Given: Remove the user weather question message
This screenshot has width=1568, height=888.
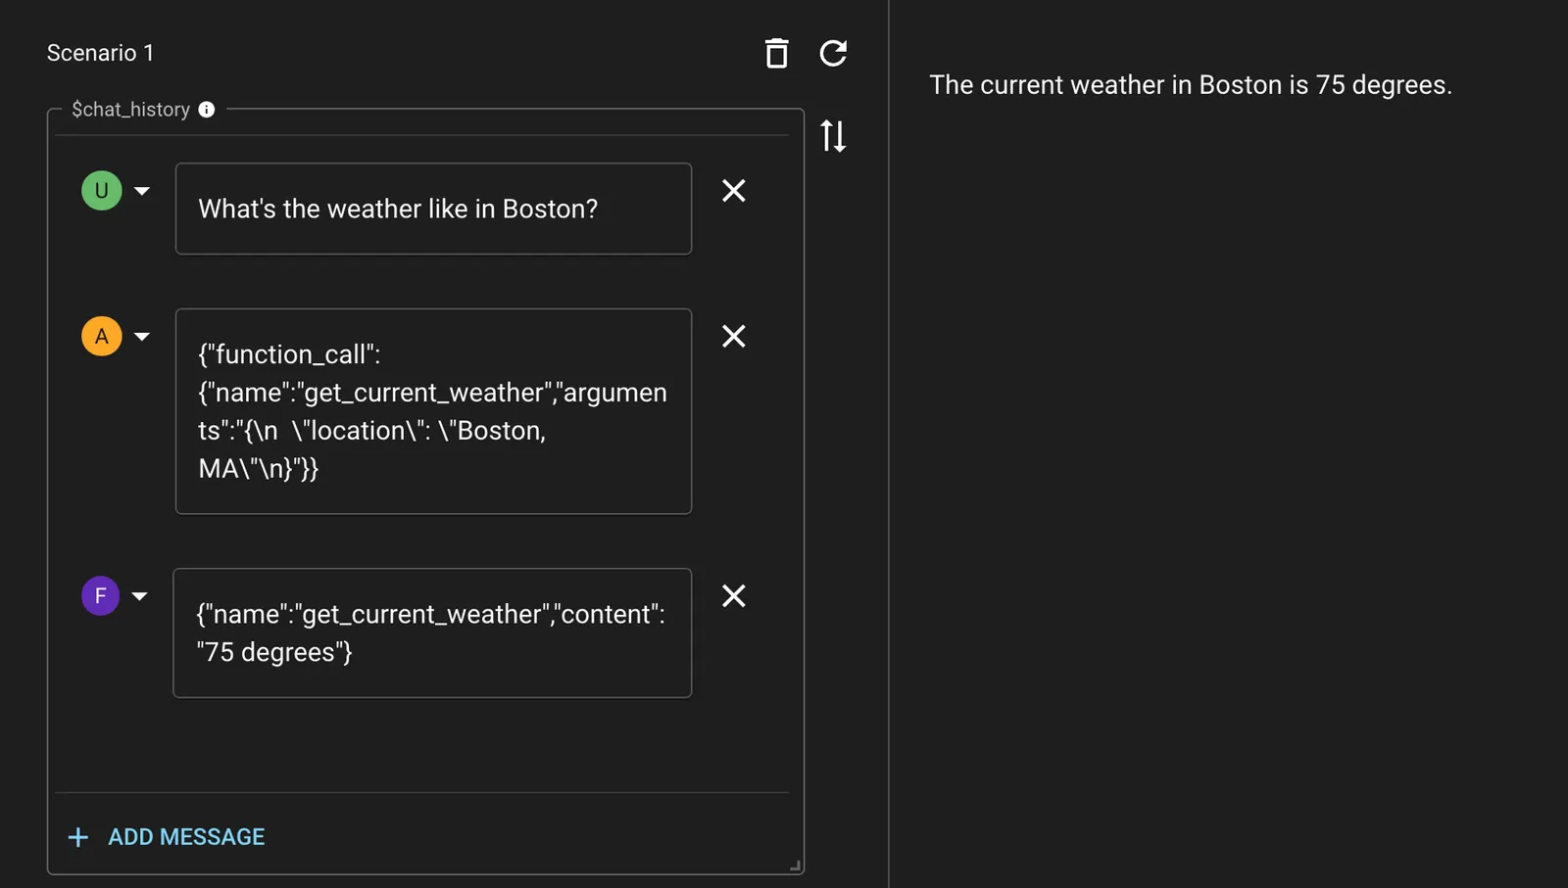Looking at the screenshot, I should click(x=734, y=191).
